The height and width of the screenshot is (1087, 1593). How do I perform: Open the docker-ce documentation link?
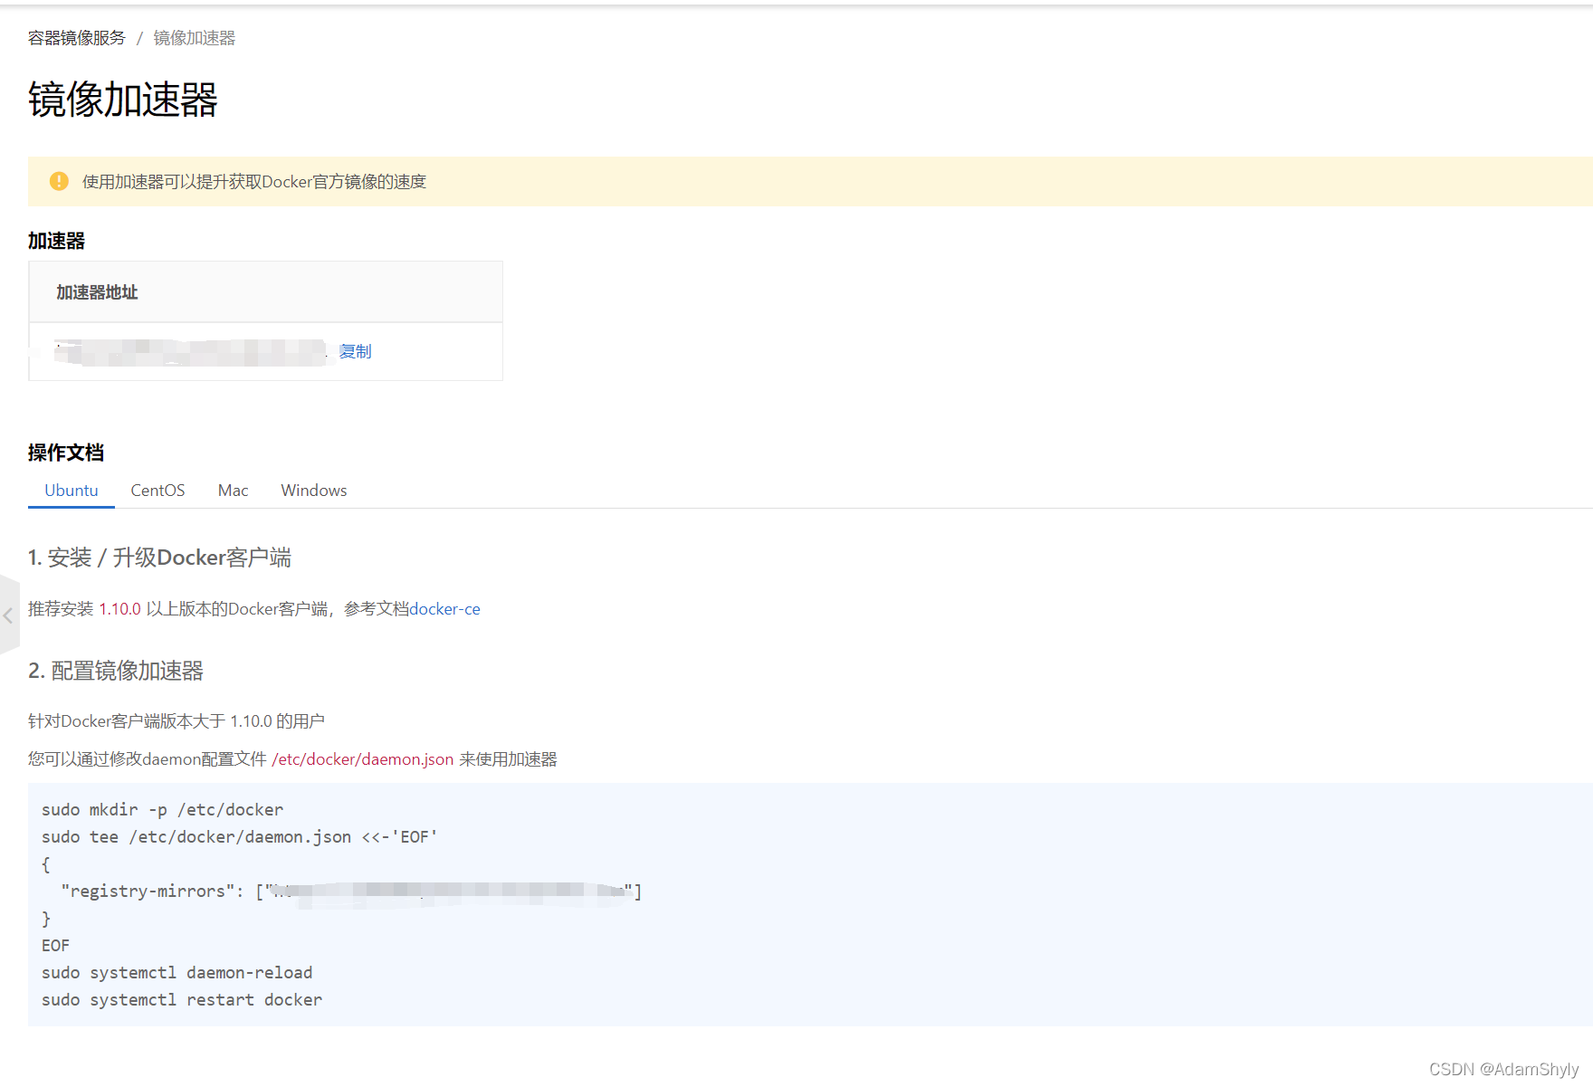pyautogui.click(x=445, y=609)
